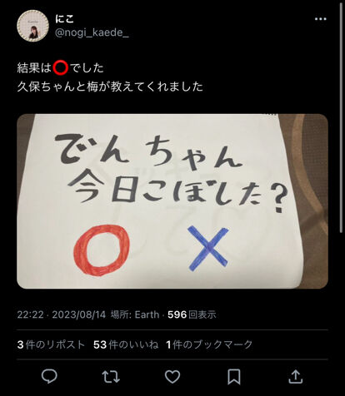Bookmark this post
Image resolution: width=345 pixels, height=396 pixels.
click(234, 377)
